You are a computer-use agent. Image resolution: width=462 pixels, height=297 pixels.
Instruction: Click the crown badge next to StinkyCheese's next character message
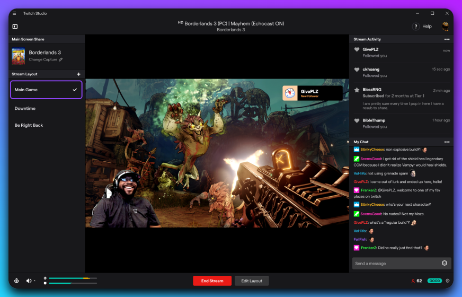tap(356, 204)
